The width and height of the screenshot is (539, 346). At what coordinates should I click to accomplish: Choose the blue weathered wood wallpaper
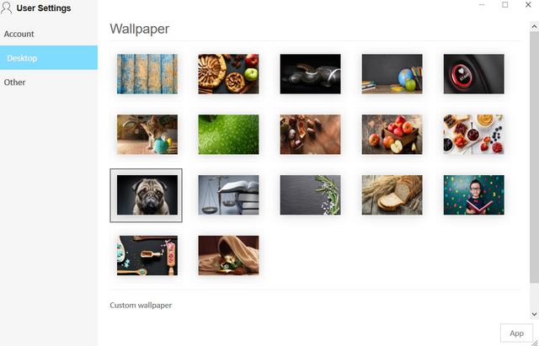(x=147, y=74)
